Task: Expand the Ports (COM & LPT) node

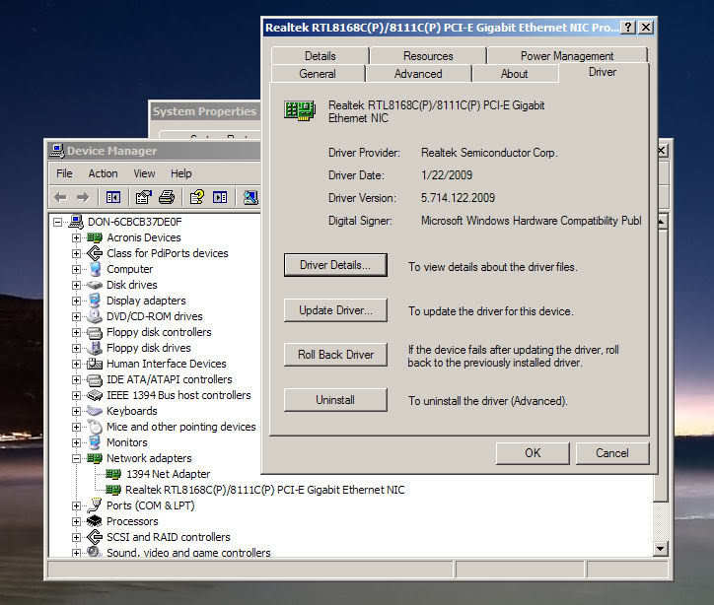Action: pyautogui.click(x=76, y=505)
